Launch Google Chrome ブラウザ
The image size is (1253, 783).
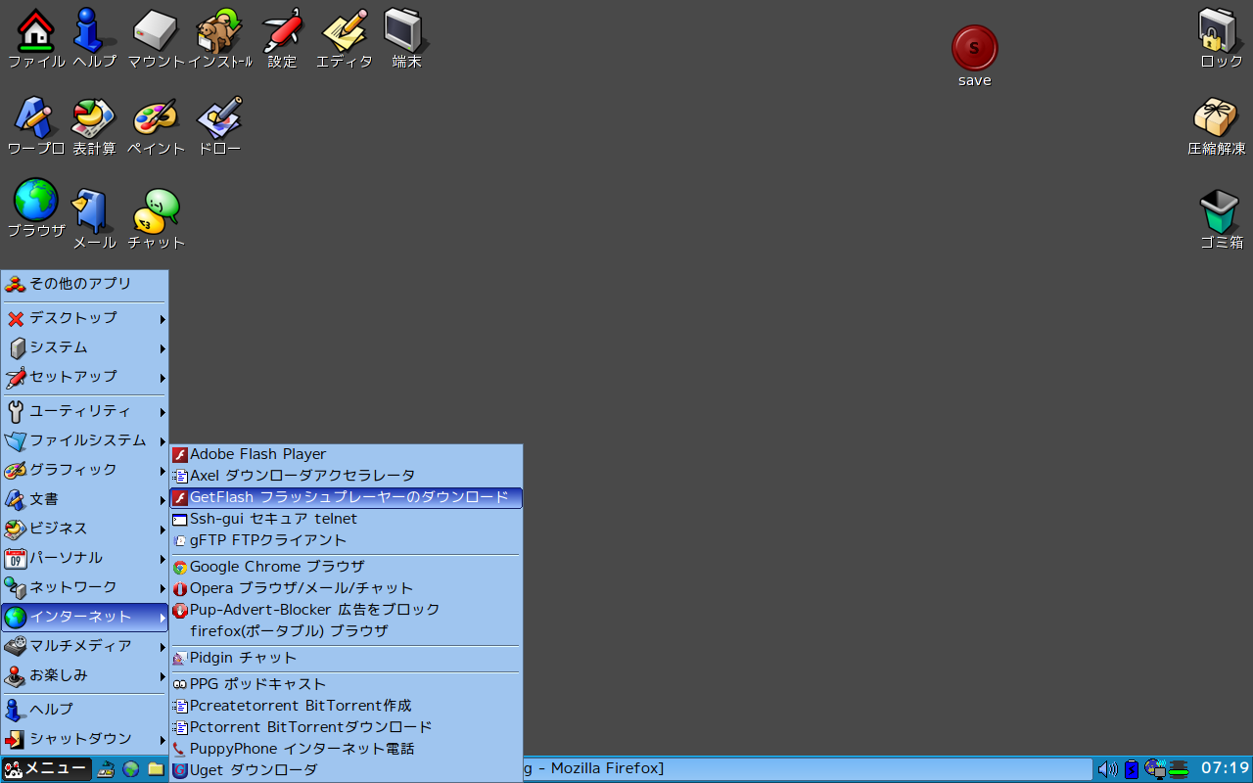tap(347, 567)
